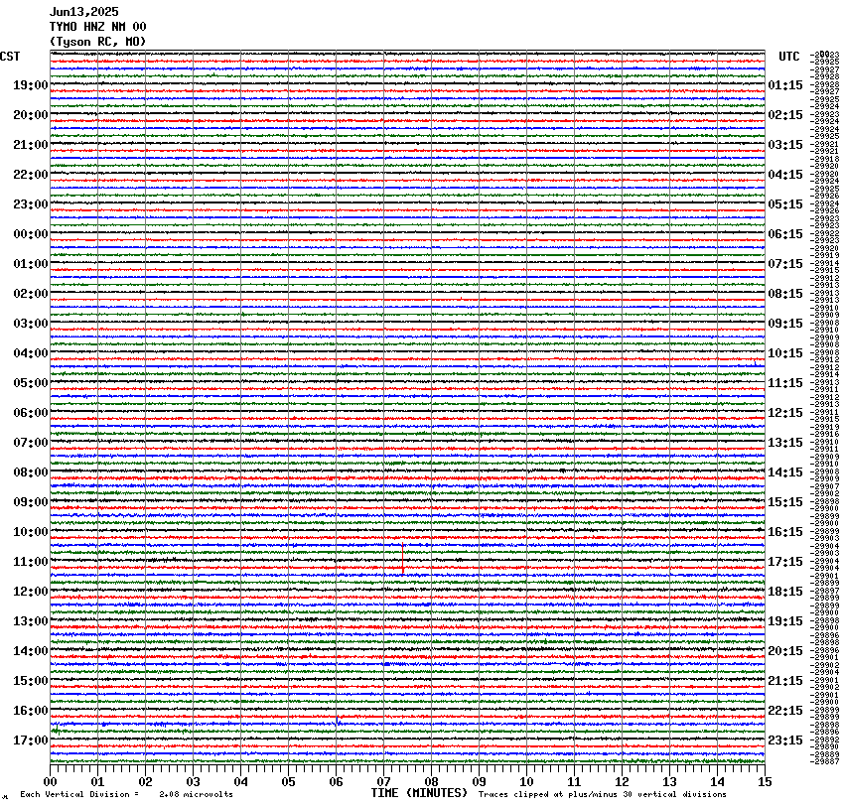The height and width of the screenshot is (808, 844).
Task: Click the date label Jun13,2025
Action: pyautogui.click(x=84, y=12)
